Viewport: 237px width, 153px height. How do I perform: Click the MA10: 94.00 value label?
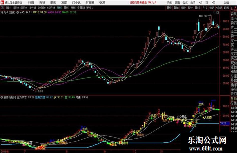[x=40, y=12]
